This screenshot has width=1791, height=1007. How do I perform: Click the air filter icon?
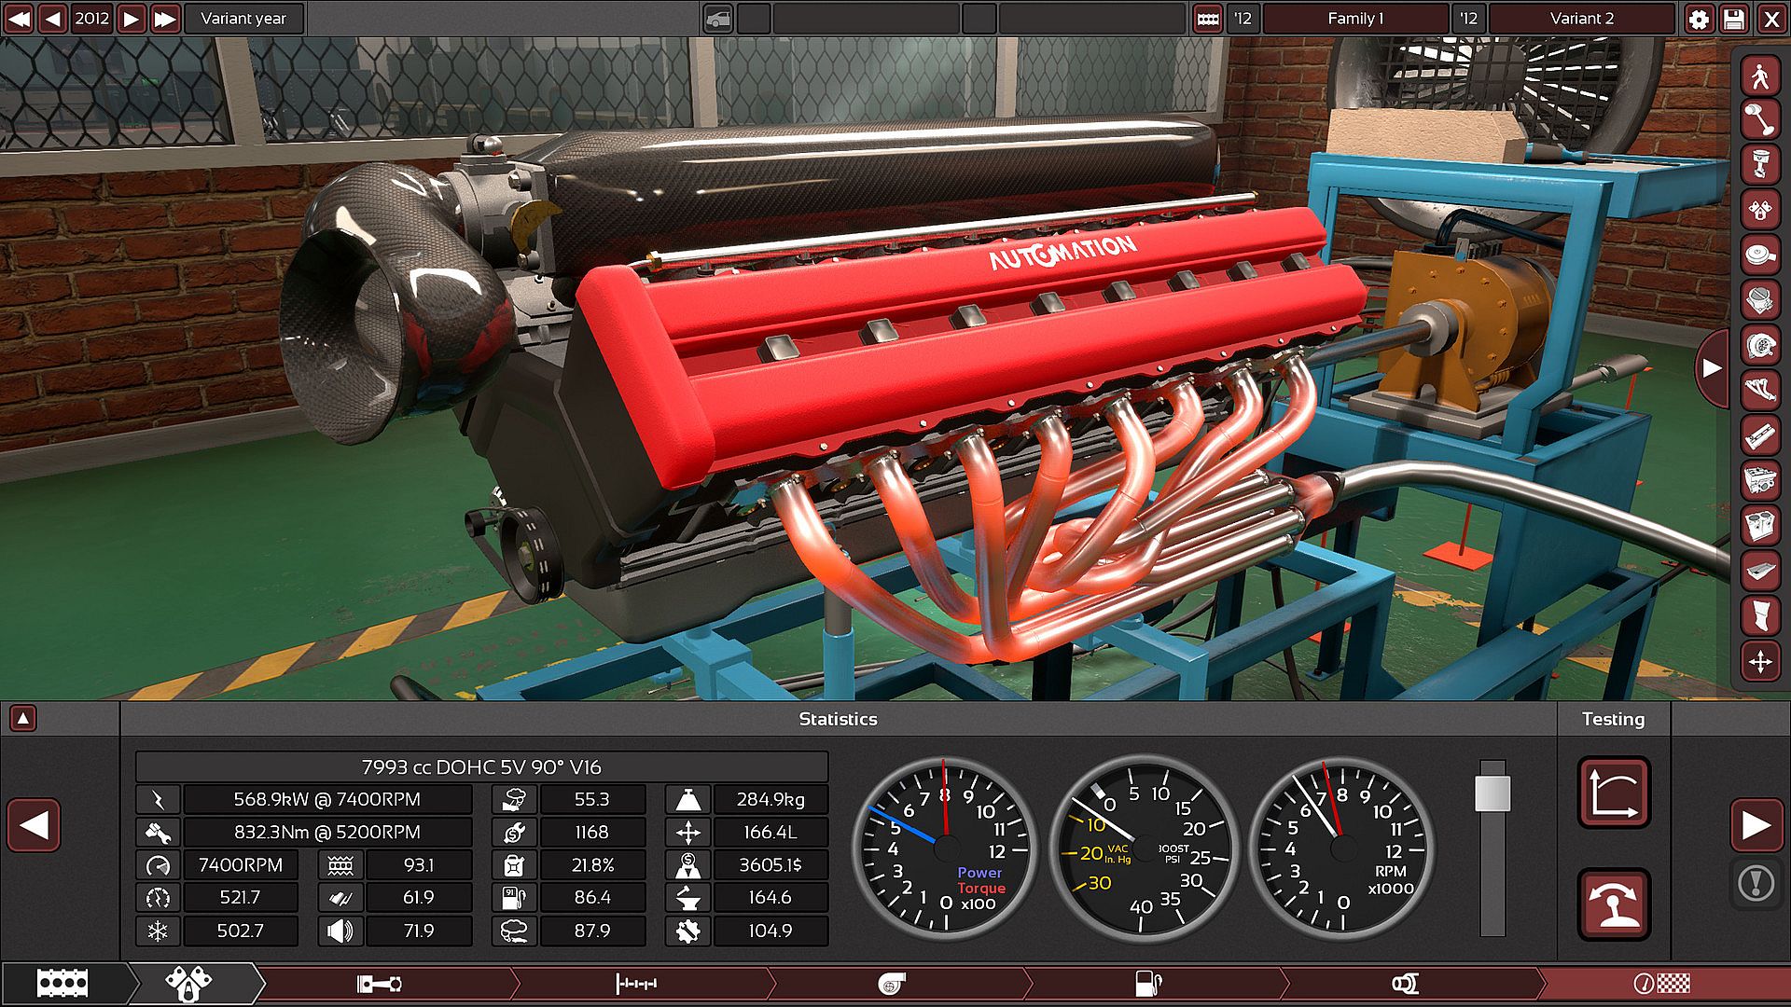click(x=1760, y=255)
